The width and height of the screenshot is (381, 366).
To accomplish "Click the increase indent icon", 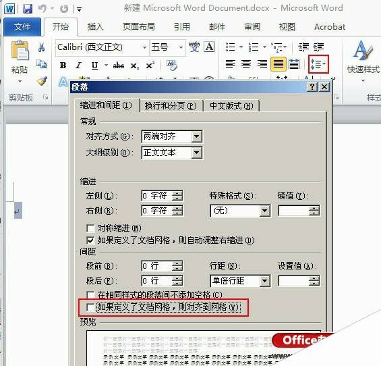I will [318, 47].
